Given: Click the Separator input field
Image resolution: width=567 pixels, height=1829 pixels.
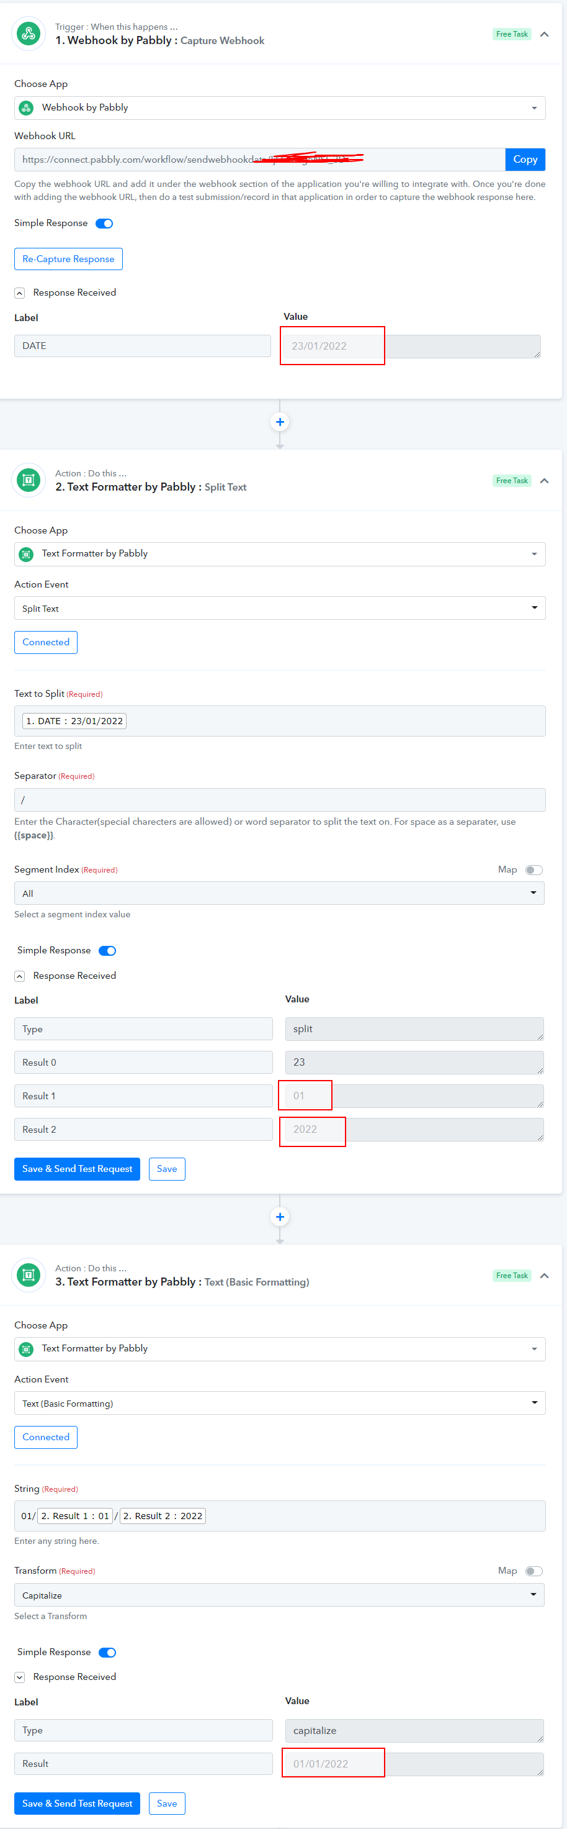Looking at the screenshot, I should (x=280, y=799).
